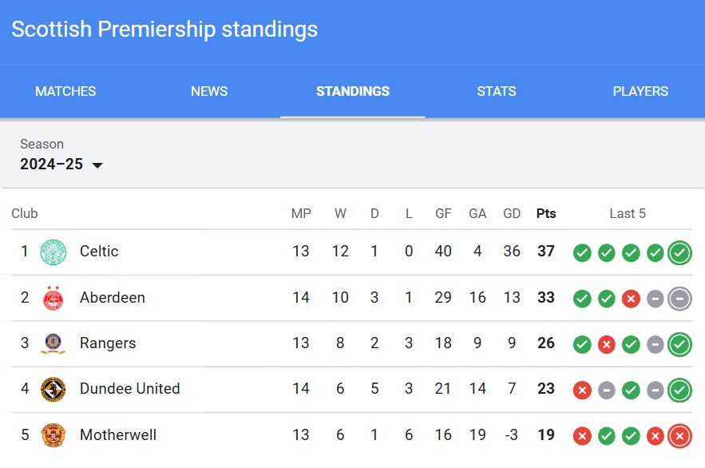Click the Rangers club crest icon
This screenshot has height=468, width=705.
pyautogui.click(x=53, y=343)
